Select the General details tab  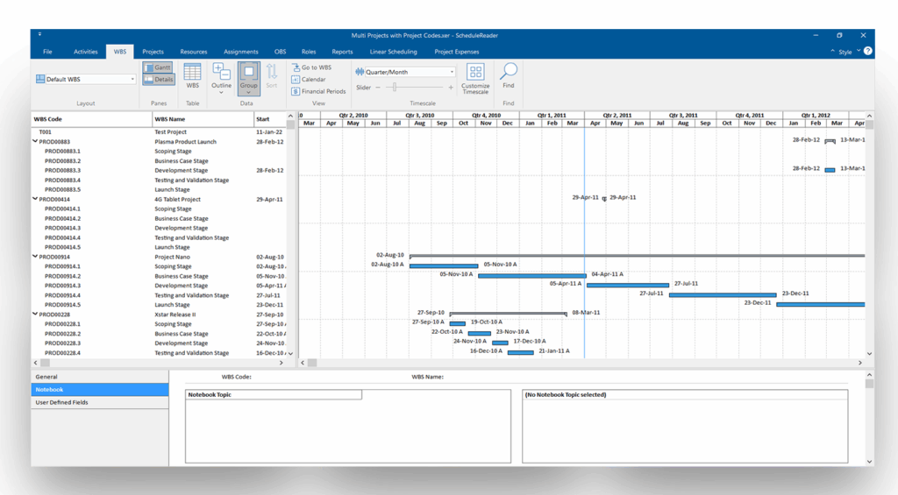pyautogui.click(x=100, y=377)
